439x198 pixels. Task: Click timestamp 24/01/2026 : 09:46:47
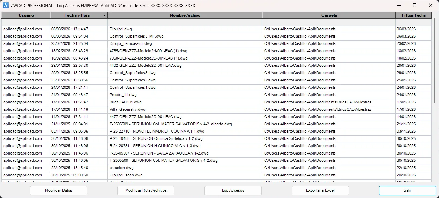pos(69,95)
